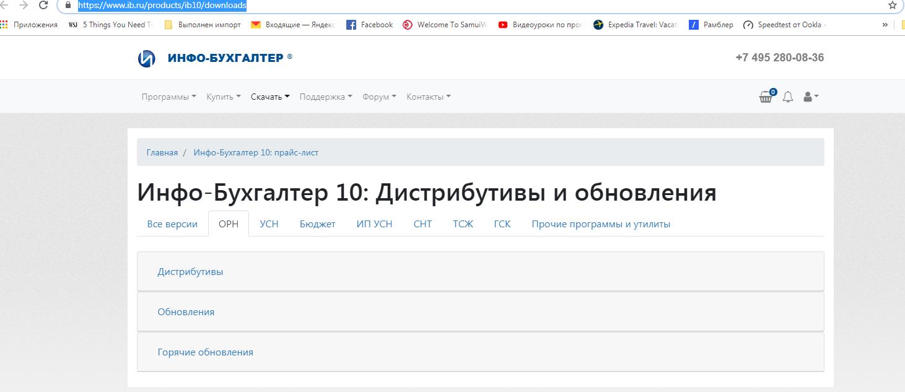905x392 pixels.
Task: Click the Инфо-Бухгалтер logo icon
Action: (x=147, y=58)
